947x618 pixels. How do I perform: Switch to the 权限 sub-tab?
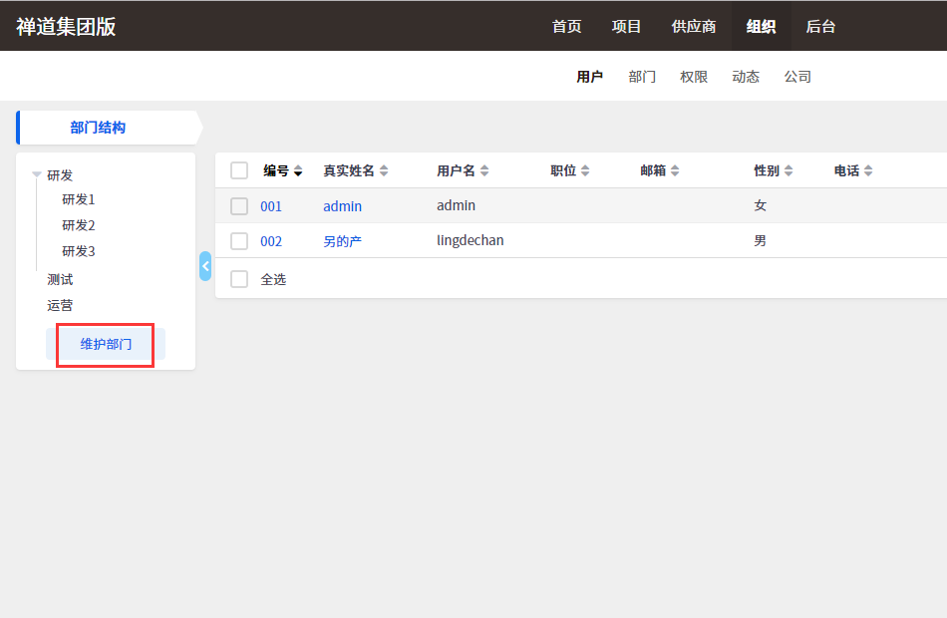[x=694, y=77]
